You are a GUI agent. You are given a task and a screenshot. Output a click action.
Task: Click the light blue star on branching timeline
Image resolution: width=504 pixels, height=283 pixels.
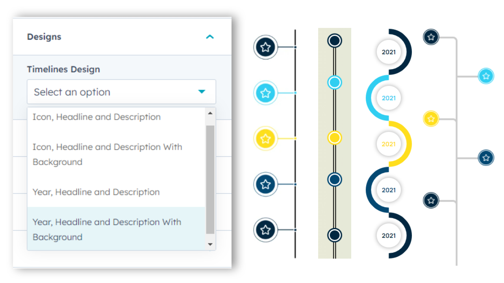click(486, 76)
